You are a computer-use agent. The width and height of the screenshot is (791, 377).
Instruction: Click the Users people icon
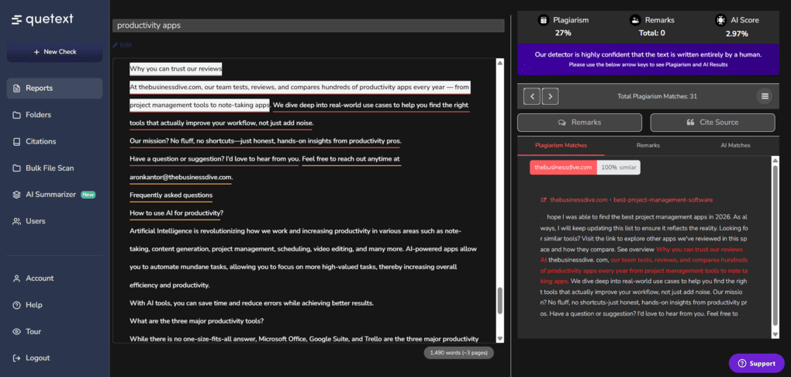(x=16, y=221)
